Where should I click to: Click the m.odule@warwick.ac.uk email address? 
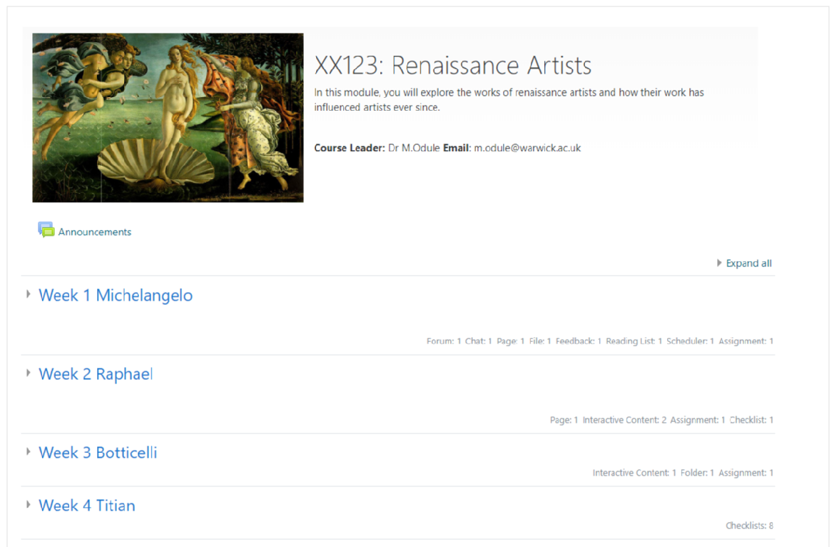click(x=527, y=148)
